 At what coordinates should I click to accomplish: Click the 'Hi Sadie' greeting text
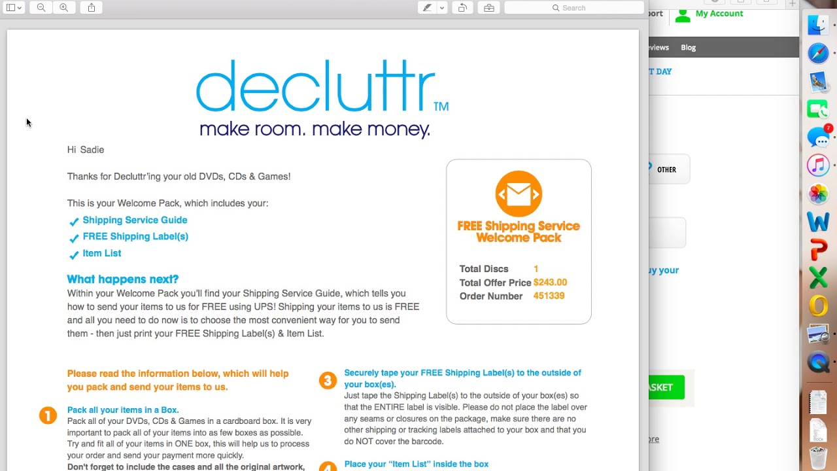click(86, 150)
